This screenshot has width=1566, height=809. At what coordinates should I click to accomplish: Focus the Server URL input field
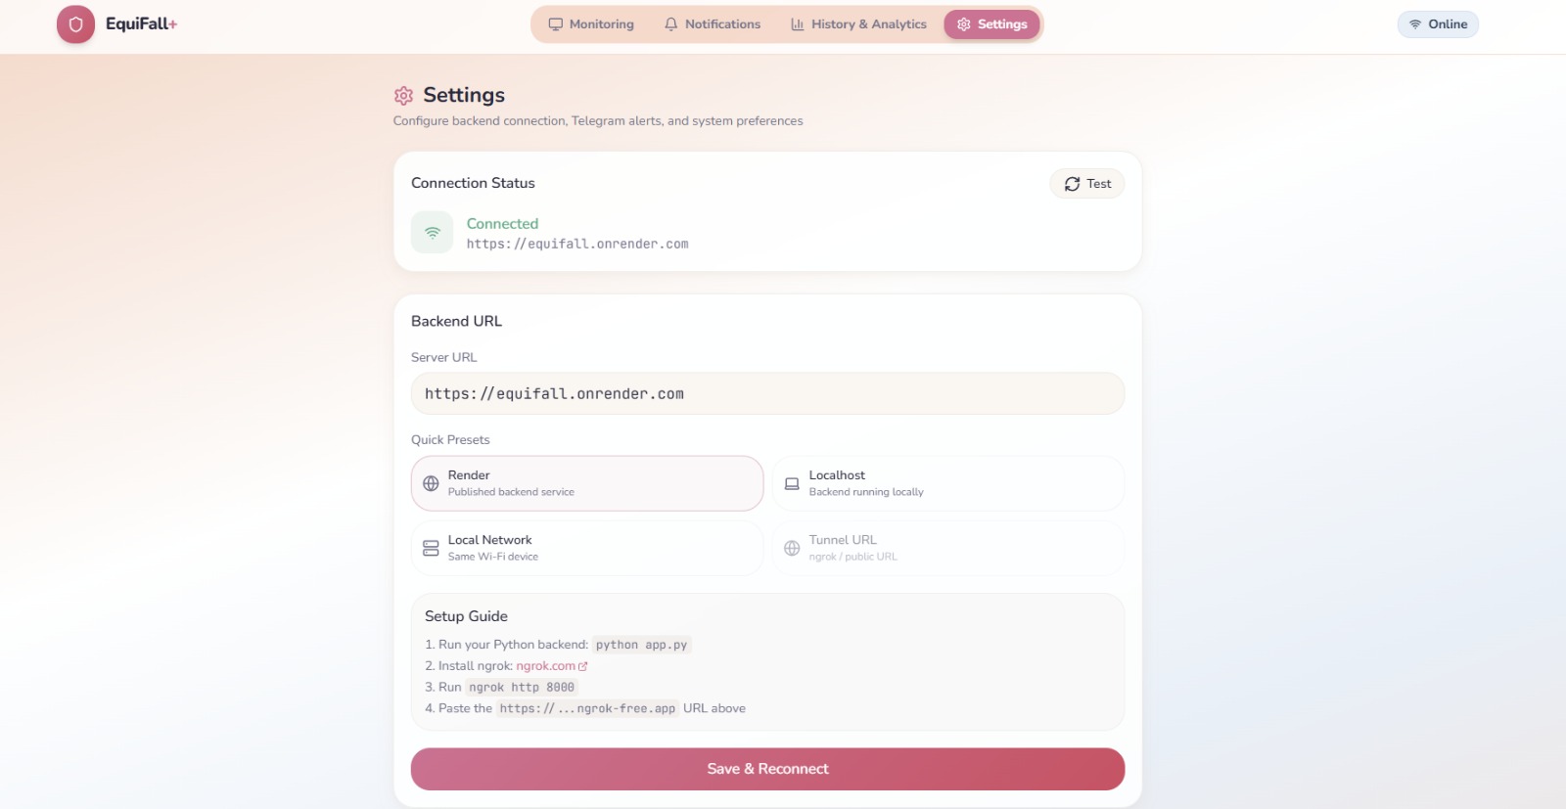767,393
